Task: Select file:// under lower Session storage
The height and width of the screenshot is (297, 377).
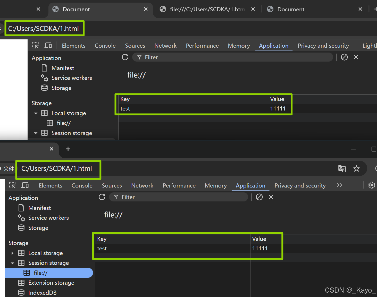Action: coord(49,273)
